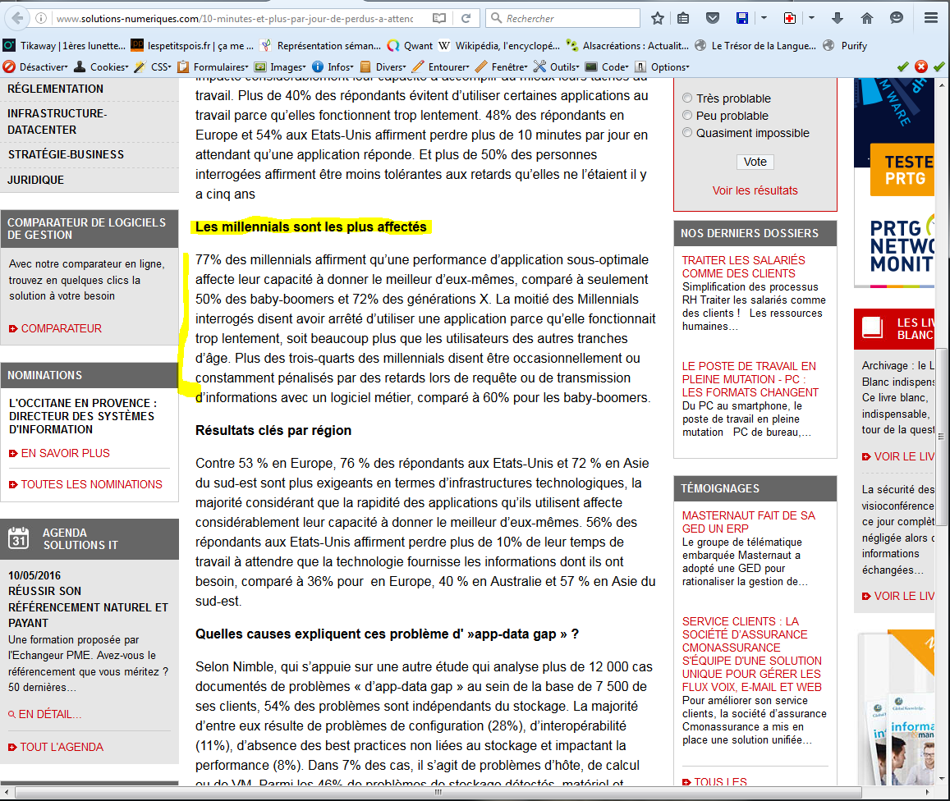Choose the 'Quasiment impossible' radio option
The height and width of the screenshot is (801, 950).
[687, 133]
